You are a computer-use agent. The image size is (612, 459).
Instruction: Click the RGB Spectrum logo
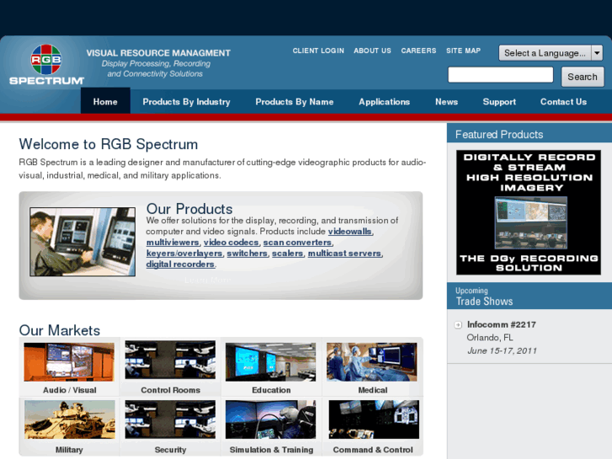46,65
